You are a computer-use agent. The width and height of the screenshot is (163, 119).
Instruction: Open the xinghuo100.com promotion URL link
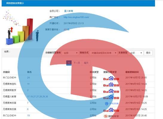76,17
